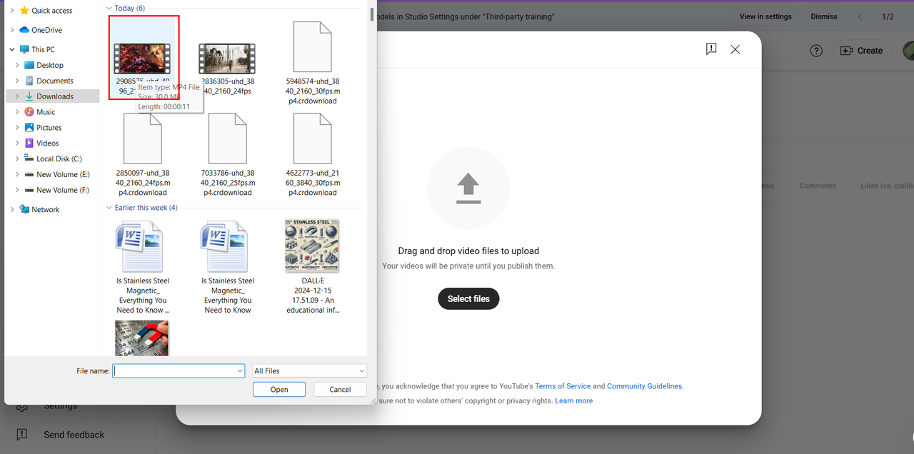The height and width of the screenshot is (454, 914).
Task: Select 5948574-uhd_3840_2160_30fps crdownload file
Action: click(x=312, y=63)
